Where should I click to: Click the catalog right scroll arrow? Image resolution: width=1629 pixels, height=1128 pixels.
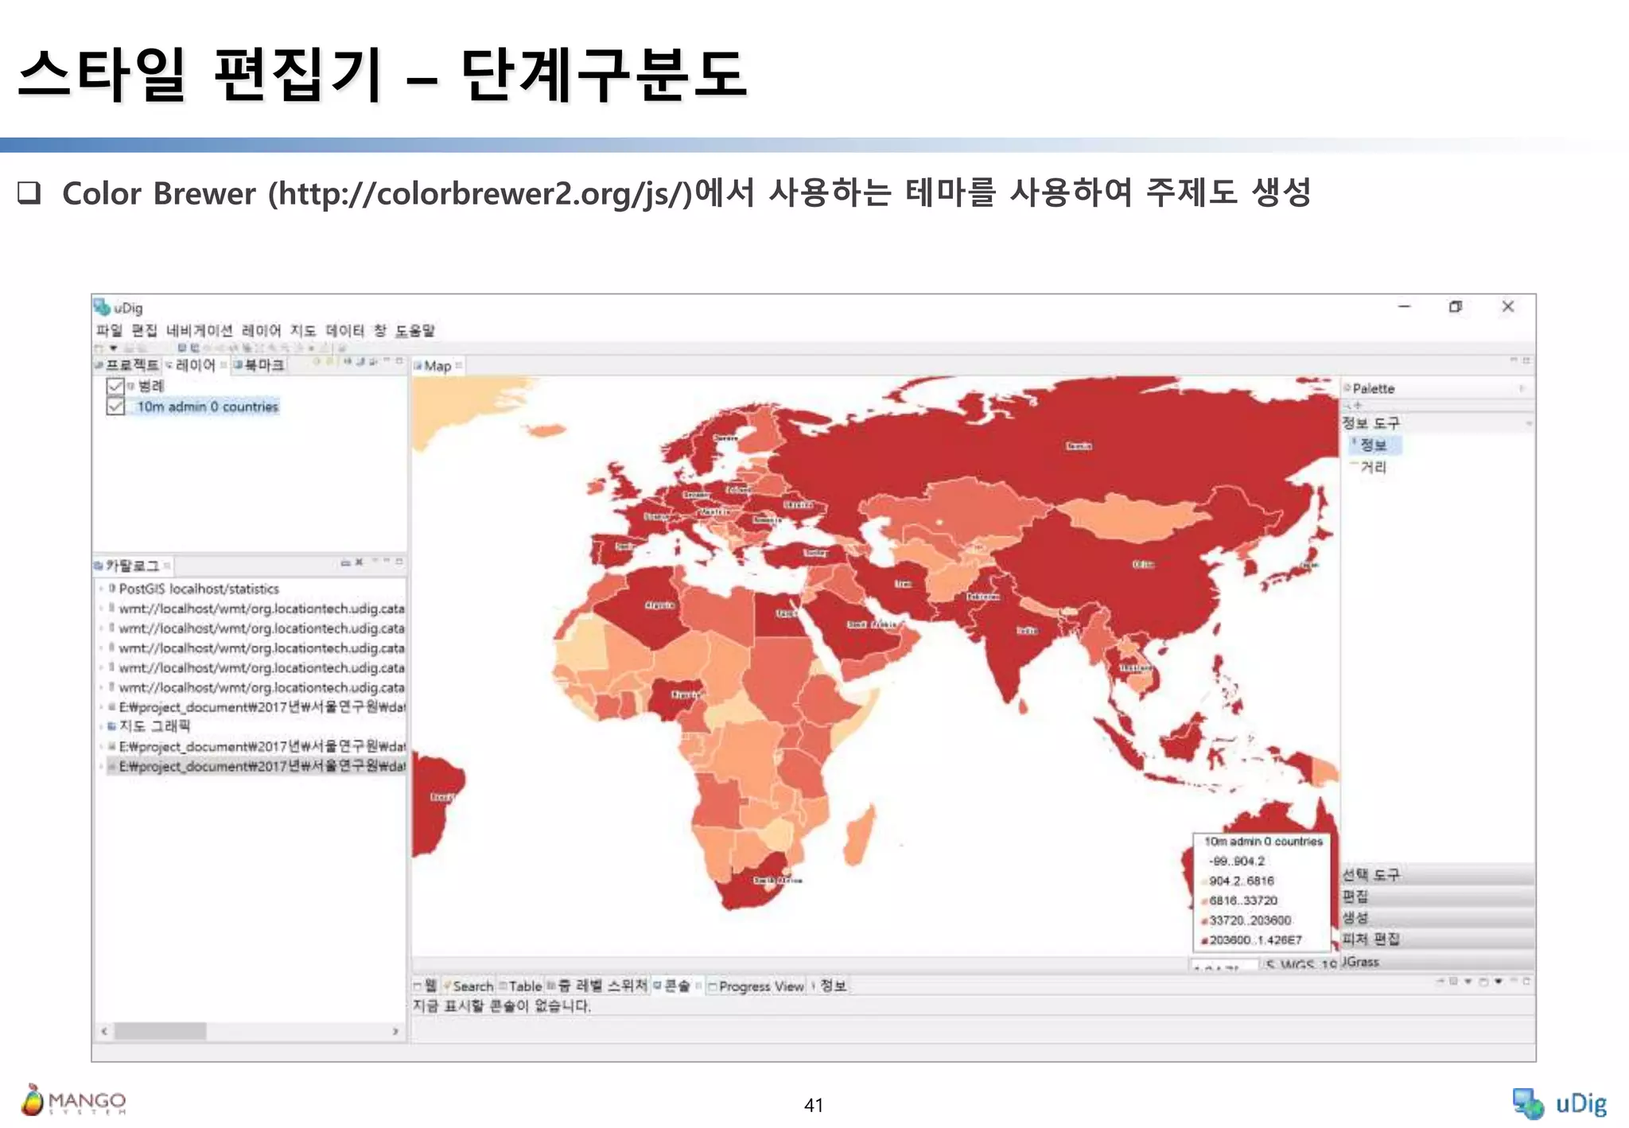pos(395,1032)
